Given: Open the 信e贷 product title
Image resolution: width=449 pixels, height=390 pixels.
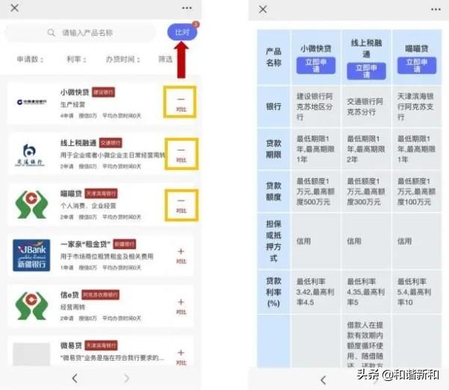Looking at the screenshot, I should coord(70,295).
